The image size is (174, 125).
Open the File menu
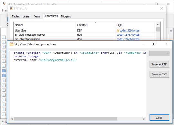pyautogui.click(x=4, y=10)
